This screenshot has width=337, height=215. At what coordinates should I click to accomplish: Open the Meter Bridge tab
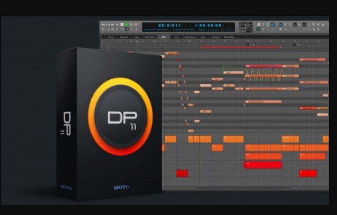(x=229, y=37)
